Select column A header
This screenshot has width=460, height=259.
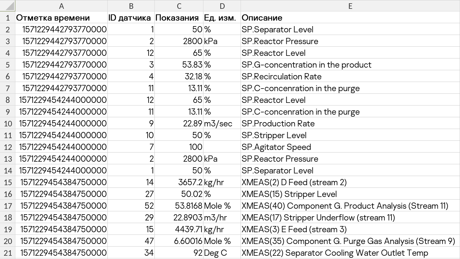61,6
